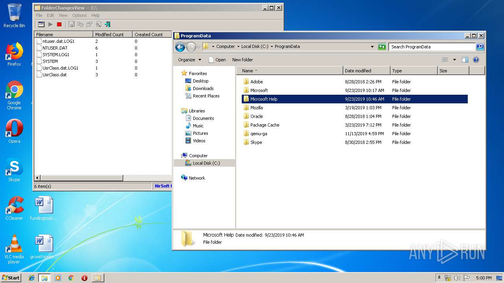The width and height of the screenshot is (504, 283).
Task: Click the Choose Folder icon in FolderChangesView toolbar
Action: point(41,24)
